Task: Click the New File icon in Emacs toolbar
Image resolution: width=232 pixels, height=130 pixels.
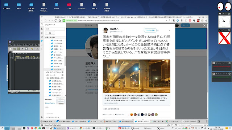Action: (x=11, y=49)
